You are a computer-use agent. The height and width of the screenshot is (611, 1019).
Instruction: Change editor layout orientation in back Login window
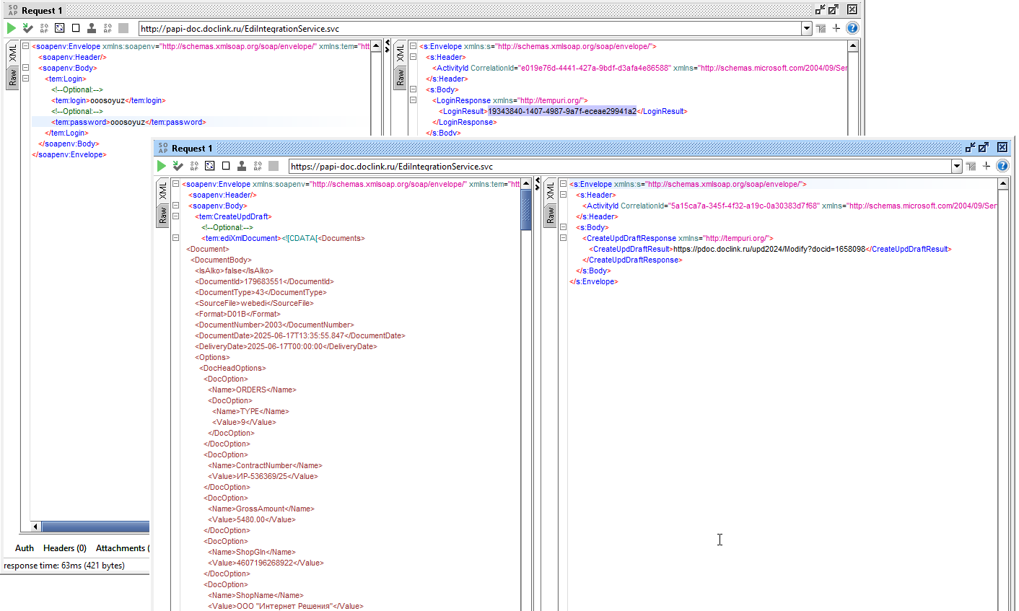(x=821, y=28)
